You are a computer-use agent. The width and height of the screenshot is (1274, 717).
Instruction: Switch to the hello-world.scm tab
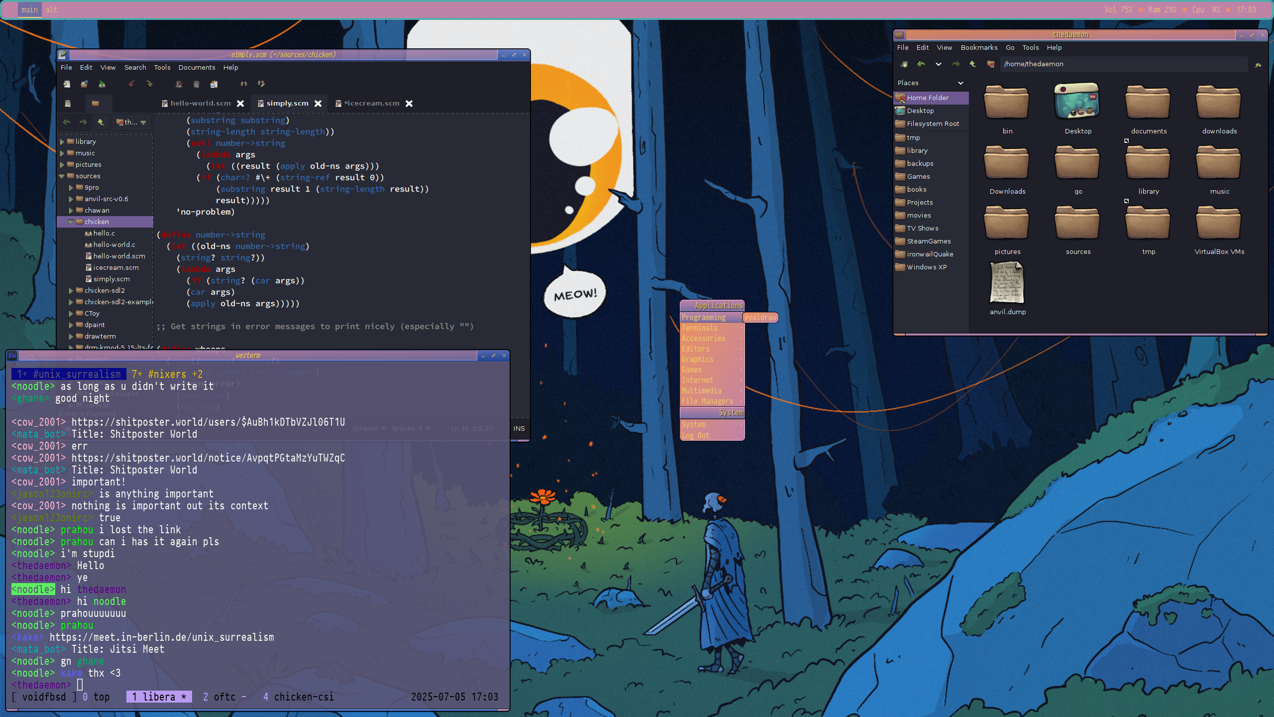tap(200, 103)
